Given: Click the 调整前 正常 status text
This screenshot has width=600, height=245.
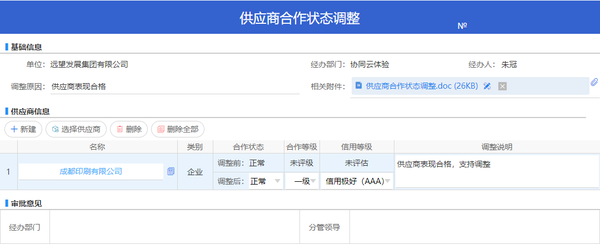Looking at the screenshot, I should tap(257, 163).
